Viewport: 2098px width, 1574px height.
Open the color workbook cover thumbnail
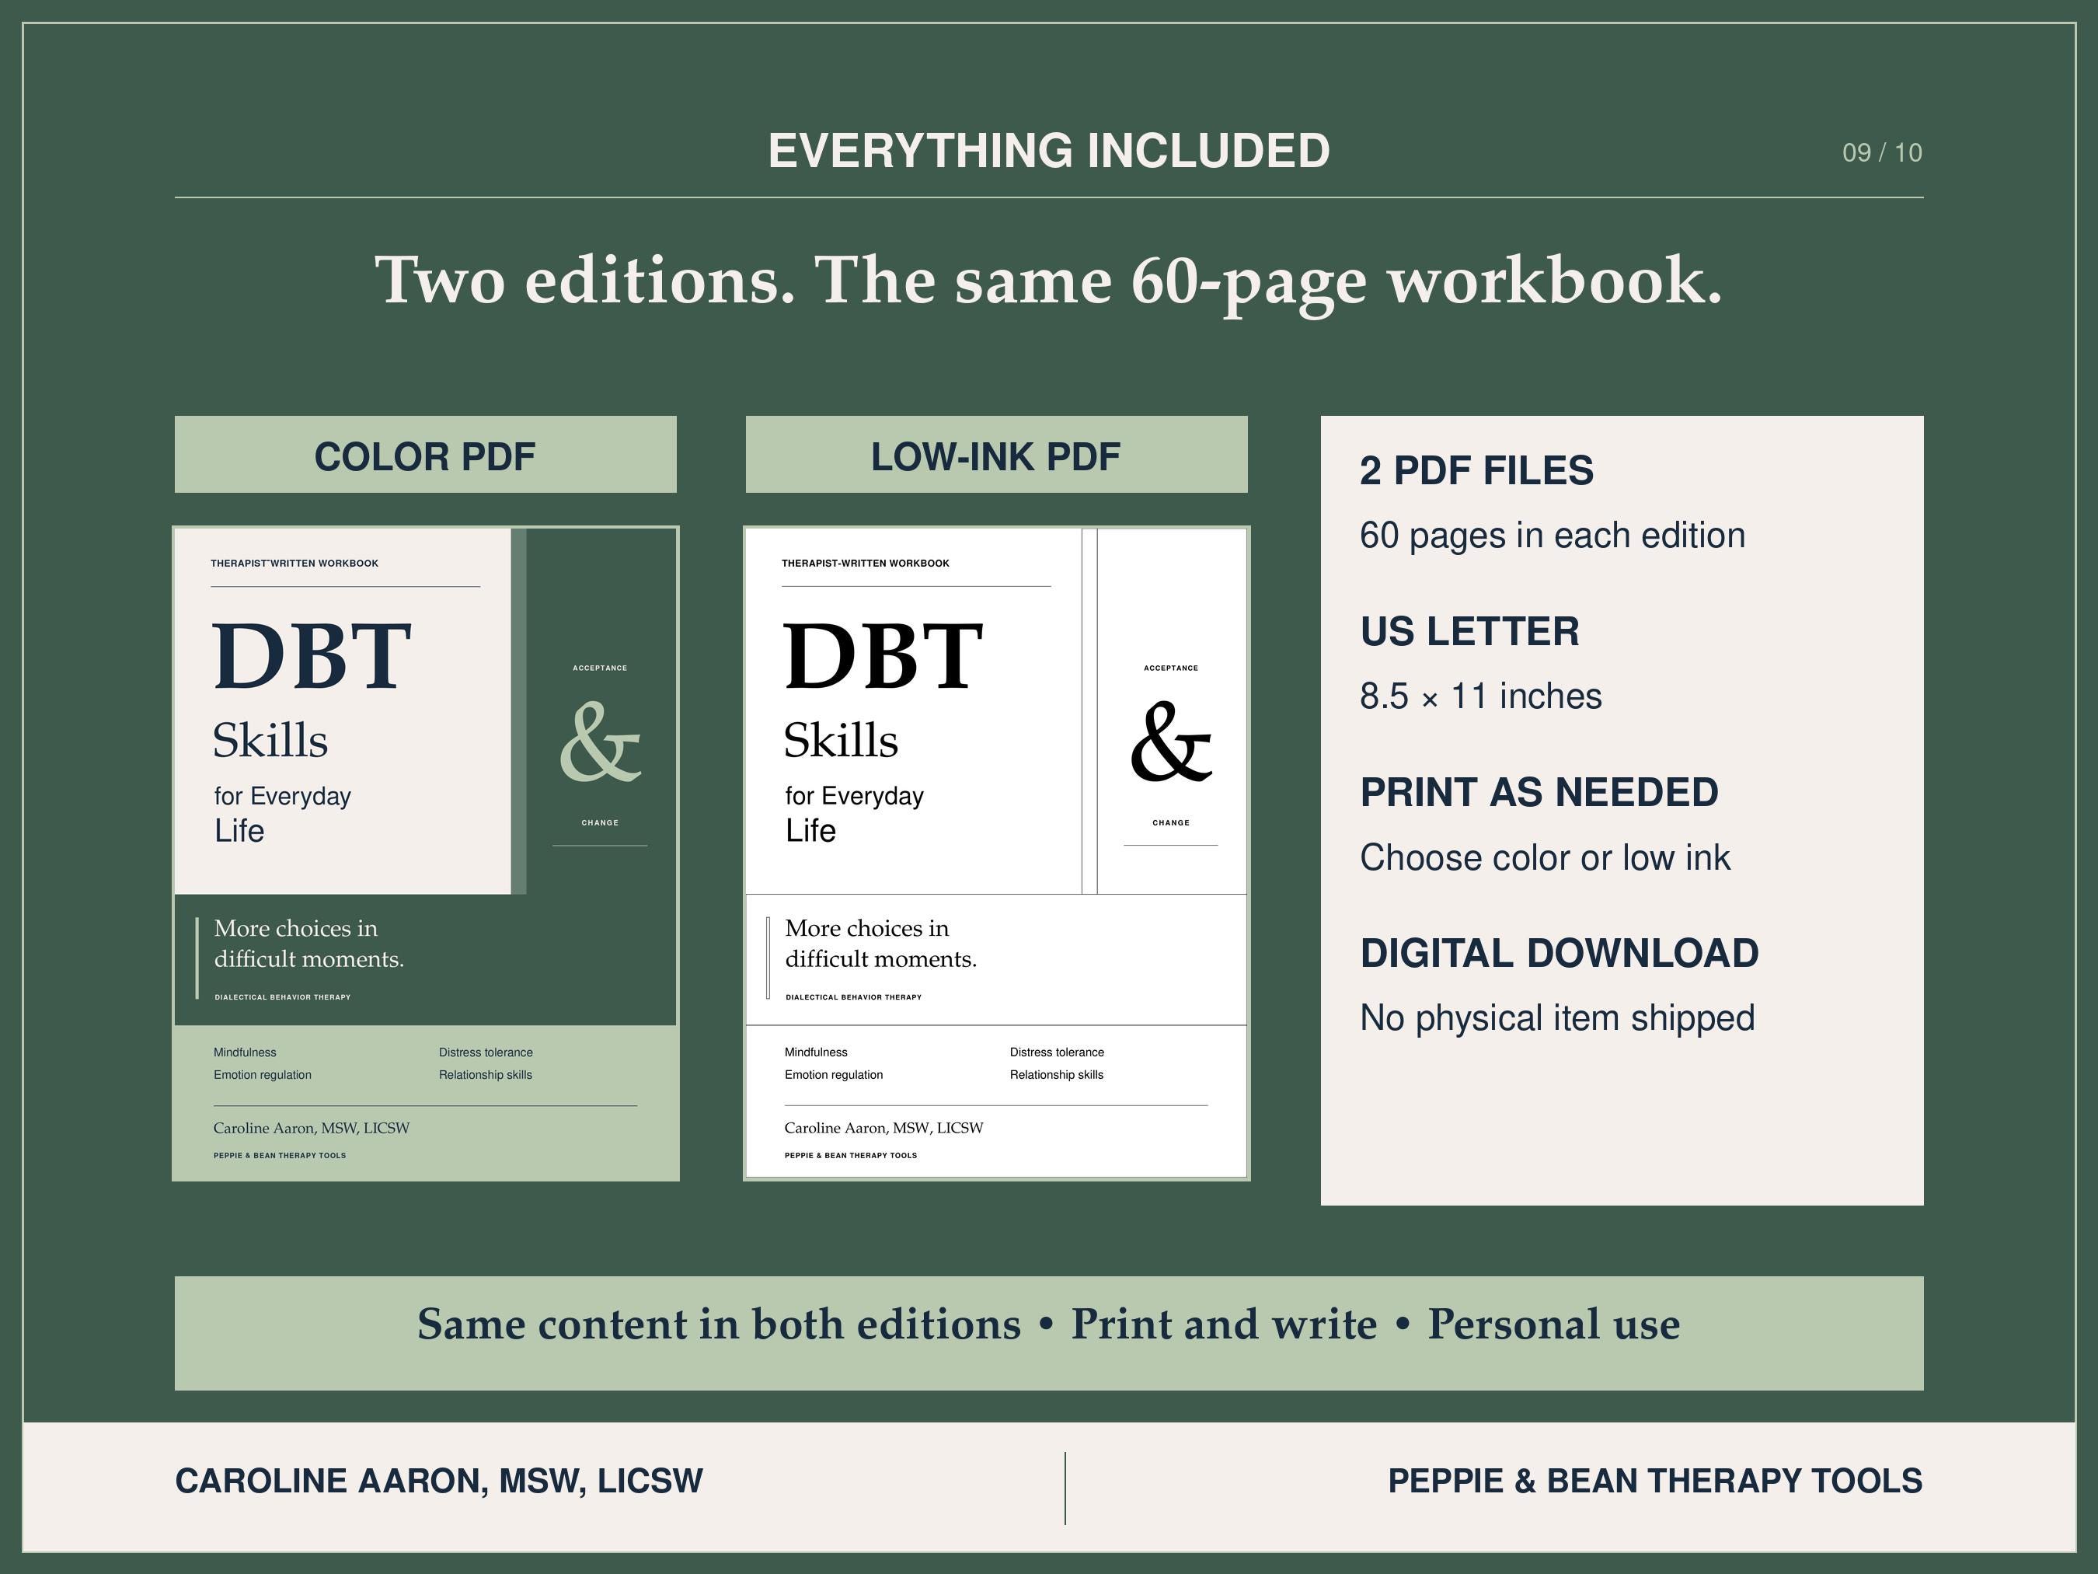[x=425, y=853]
